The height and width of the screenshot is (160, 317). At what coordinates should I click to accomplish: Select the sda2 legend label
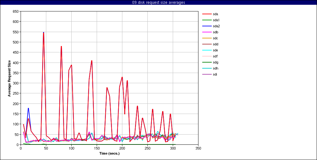[x=216, y=26]
